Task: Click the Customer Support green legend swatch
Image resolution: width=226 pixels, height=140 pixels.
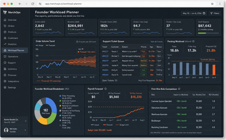Action: 60,101
